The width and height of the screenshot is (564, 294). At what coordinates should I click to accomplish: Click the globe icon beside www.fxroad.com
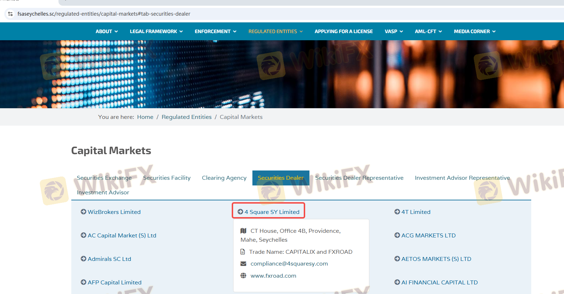tap(243, 276)
